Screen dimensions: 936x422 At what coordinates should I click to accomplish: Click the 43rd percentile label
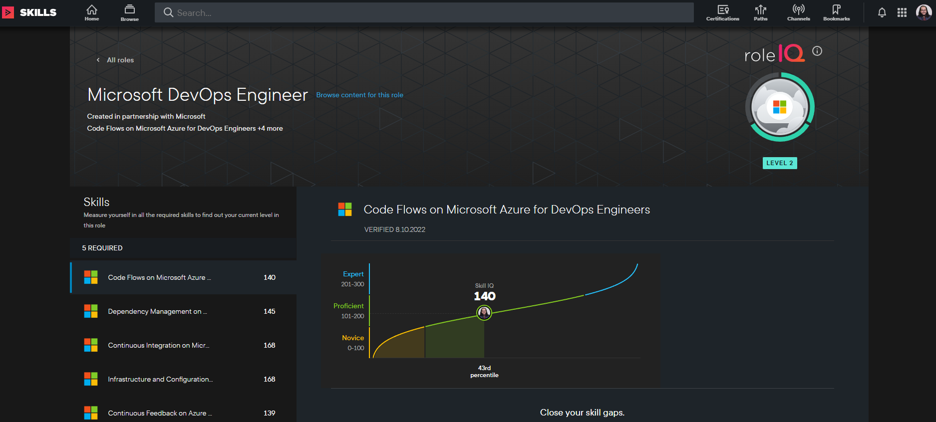[484, 372]
